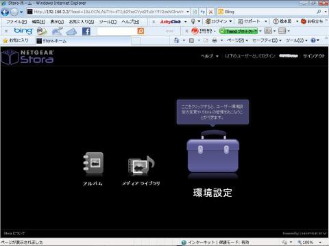
Task: Open the 100% zoom level control
Action: [x=310, y=243]
